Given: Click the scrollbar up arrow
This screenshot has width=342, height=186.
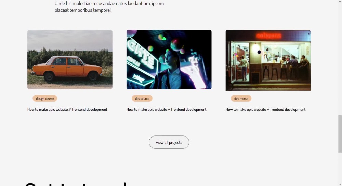Looking at the screenshot, I should (x=340, y=1).
